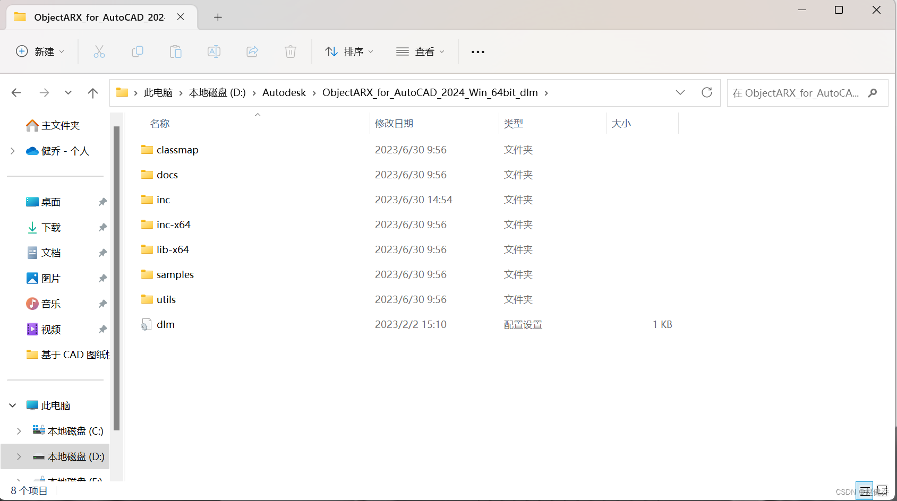Viewport: 897px width, 501px height.
Task: Select the classmap folder icon
Action: (x=147, y=150)
